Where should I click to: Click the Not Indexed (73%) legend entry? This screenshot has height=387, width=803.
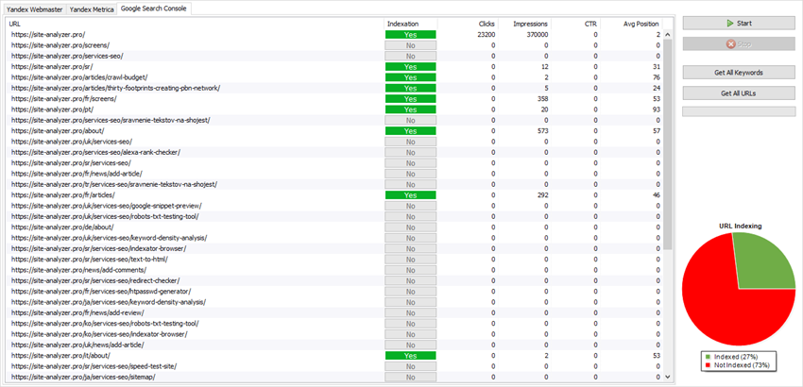(737, 365)
